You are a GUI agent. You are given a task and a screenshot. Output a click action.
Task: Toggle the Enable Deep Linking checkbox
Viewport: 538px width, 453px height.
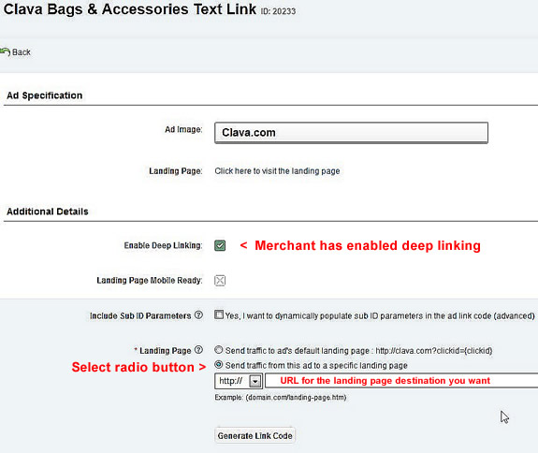coord(220,245)
